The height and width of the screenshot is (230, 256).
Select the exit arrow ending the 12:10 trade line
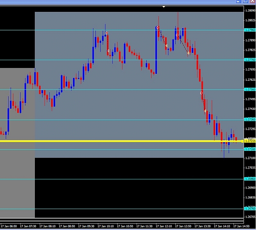pyautogui.click(x=166, y=46)
